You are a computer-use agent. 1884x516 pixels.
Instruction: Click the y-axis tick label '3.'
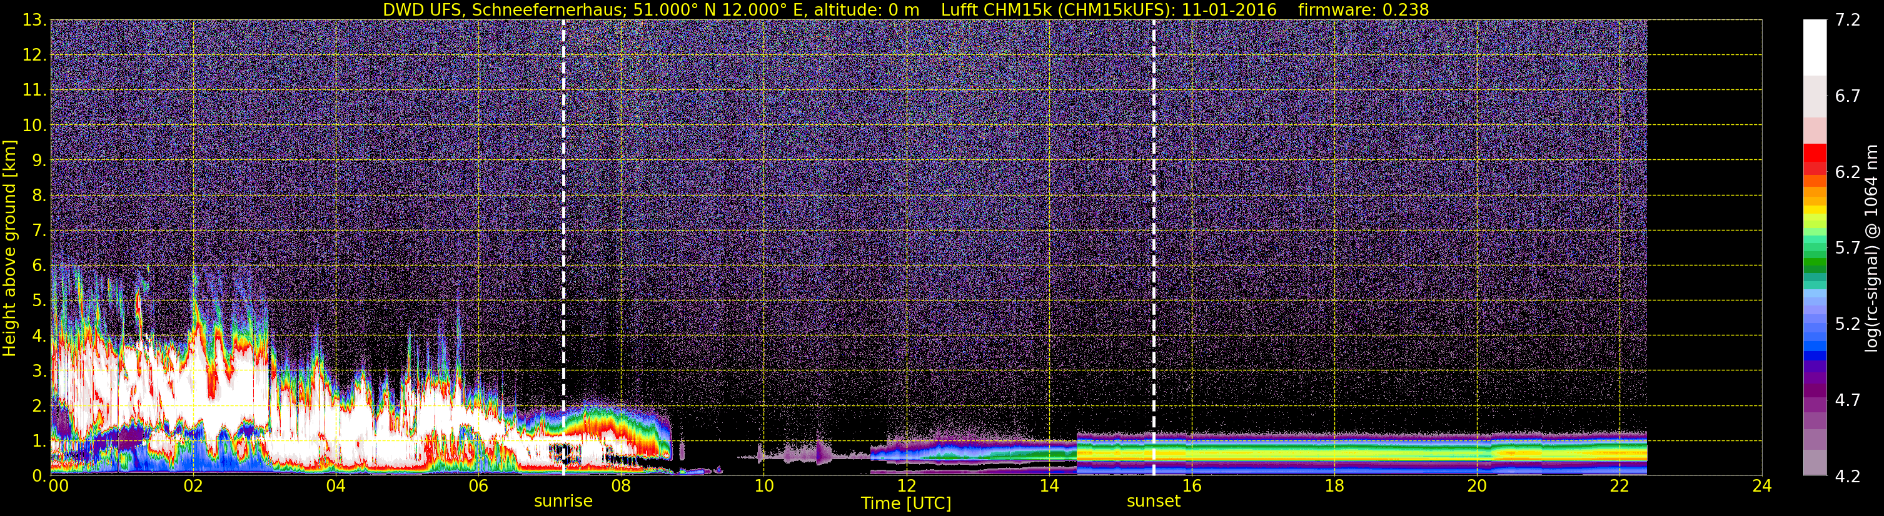click(x=39, y=371)
